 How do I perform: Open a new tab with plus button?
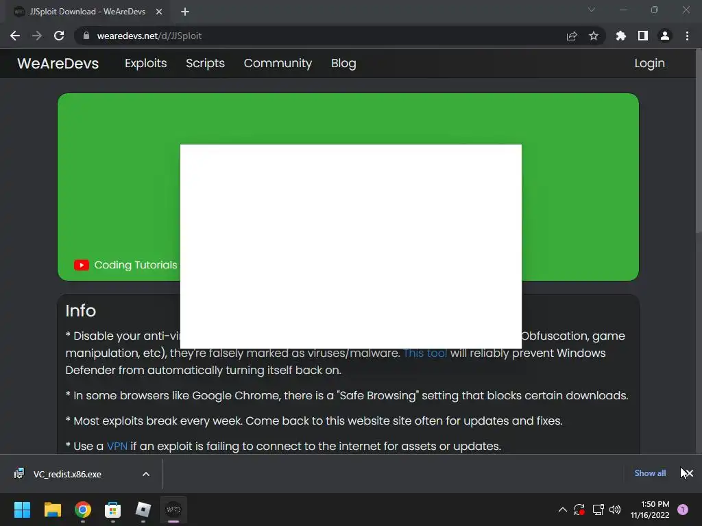(x=185, y=12)
